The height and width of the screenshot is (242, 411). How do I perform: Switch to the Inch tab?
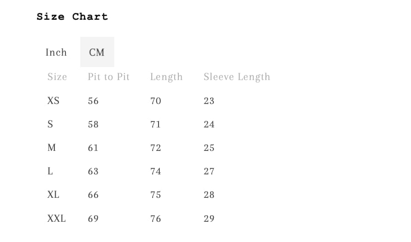[x=56, y=52]
